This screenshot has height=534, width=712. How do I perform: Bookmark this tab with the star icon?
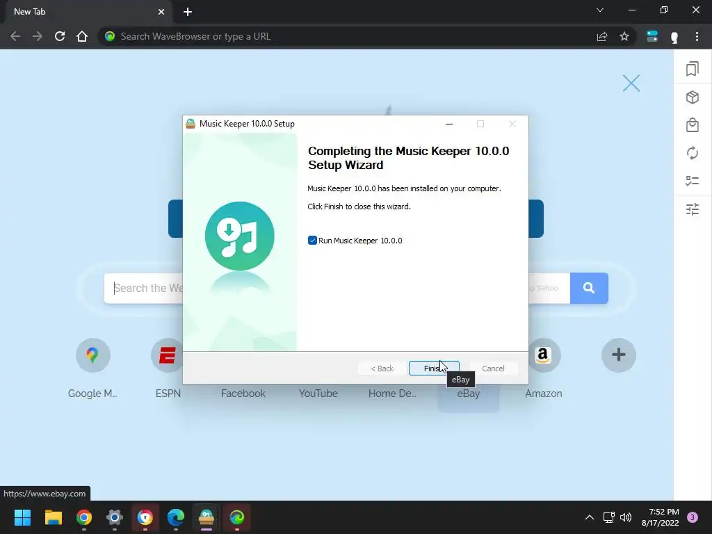click(624, 36)
